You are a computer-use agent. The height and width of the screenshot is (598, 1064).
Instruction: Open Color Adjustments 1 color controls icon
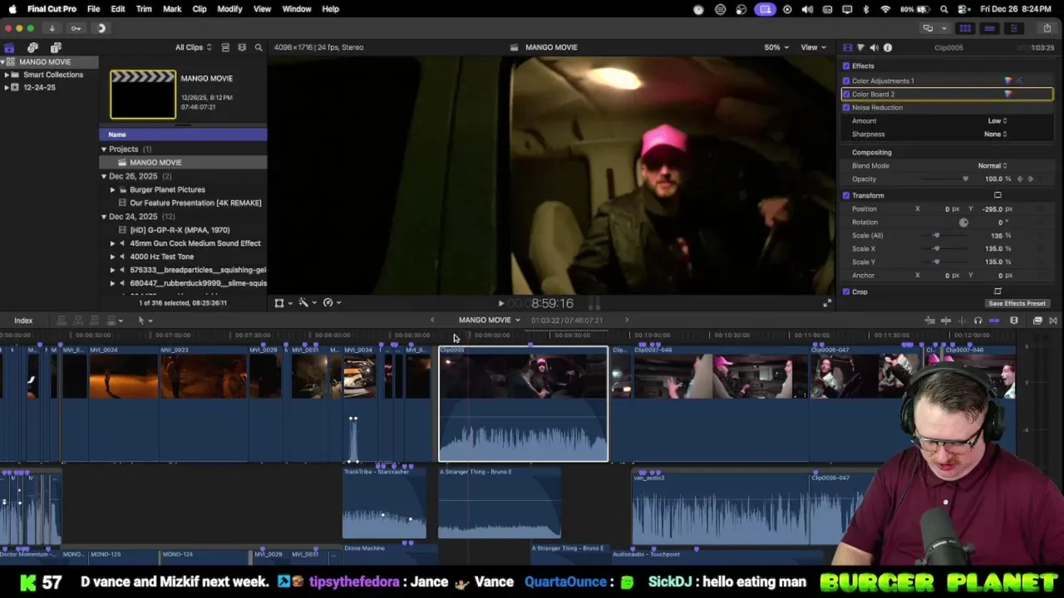coord(1008,81)
